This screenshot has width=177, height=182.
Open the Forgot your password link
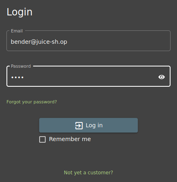point(32,102)
